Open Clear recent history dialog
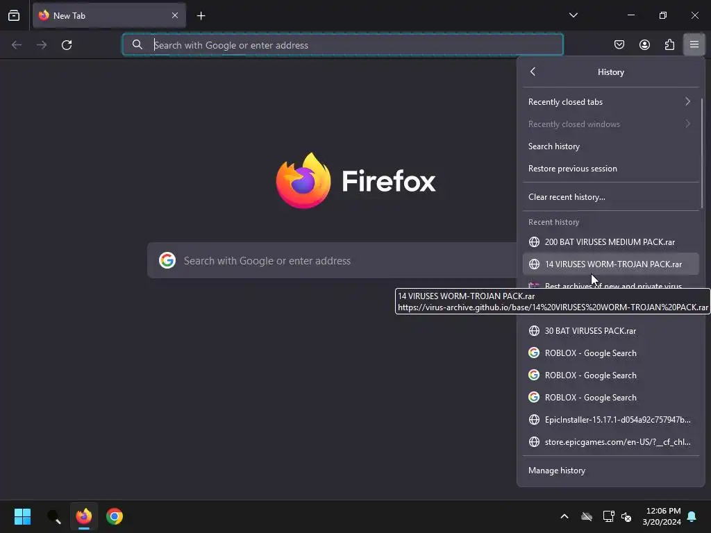 point(610,196)
